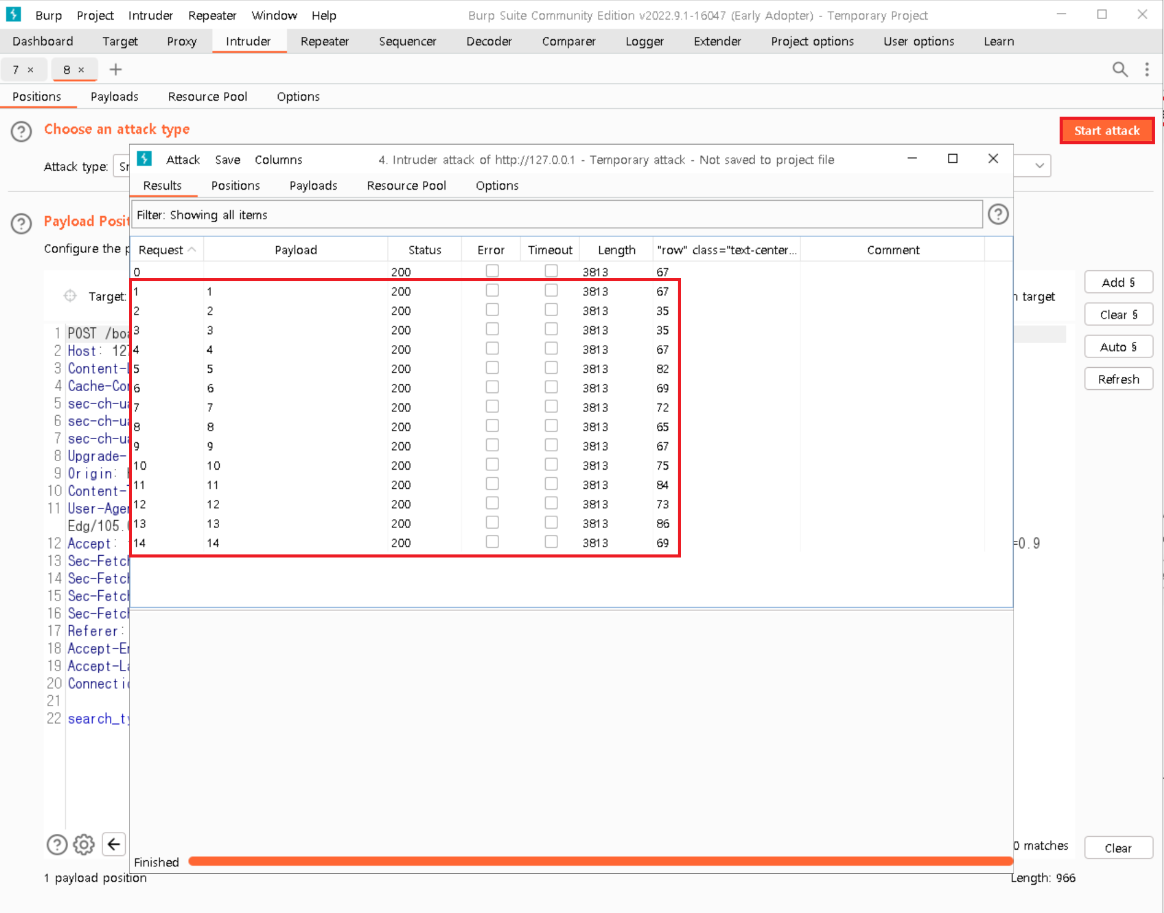Image resolution: width=1164 pixels, height=913 pixels.
Task: Click the Clear button near matches count
Action: tap(1119, 848)
